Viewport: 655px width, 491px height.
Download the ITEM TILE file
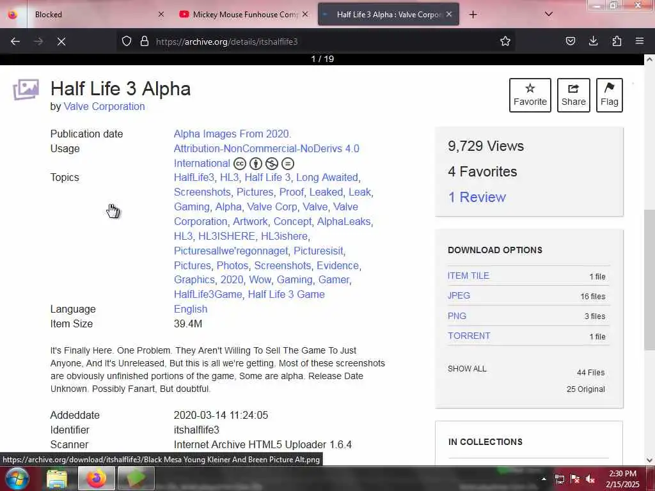coord(468,276)
